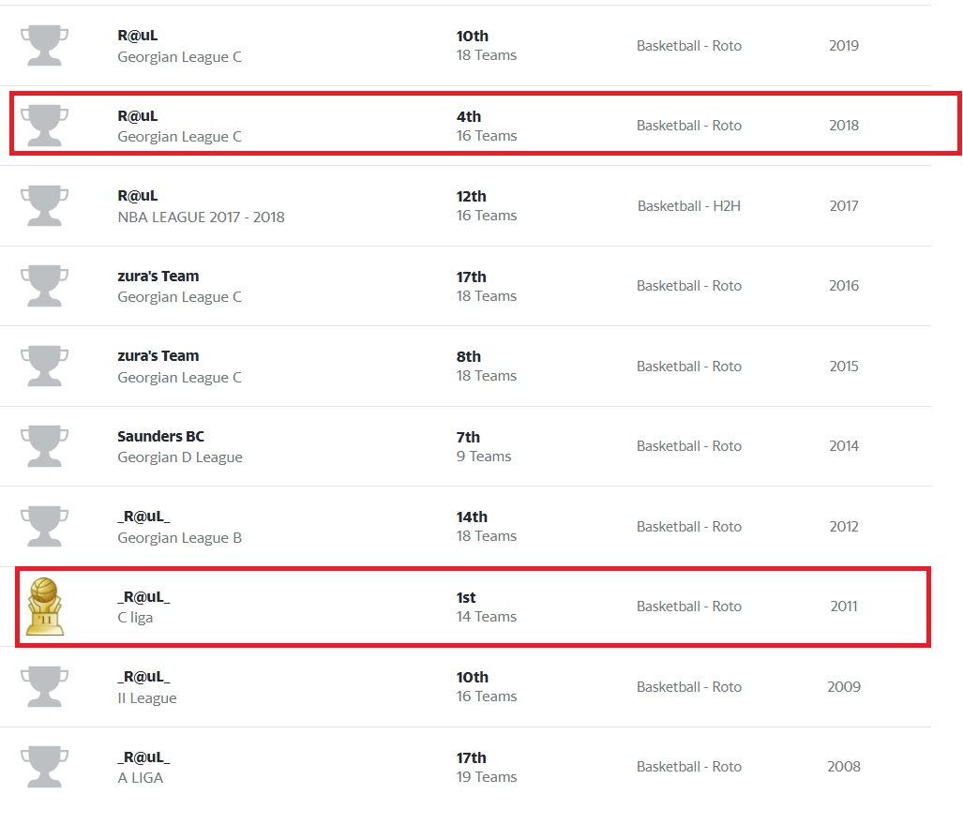Open the NBA LEAGUE 2017 - 2018 league
963x839 pixels.
coord(201,217)
